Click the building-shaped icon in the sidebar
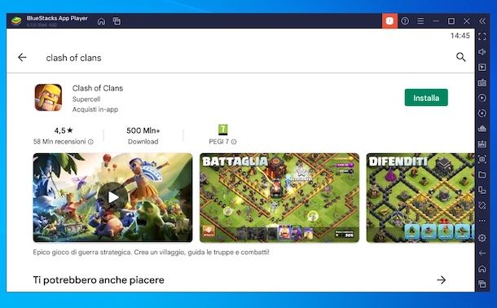497x308 pixels. pyautogui.click(x=482, y=129)
